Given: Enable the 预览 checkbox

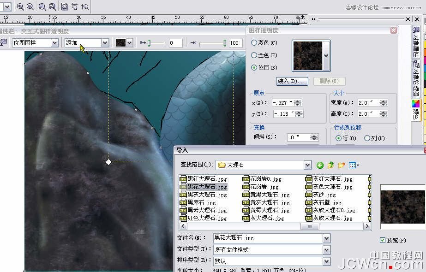Looking at the screenshot, I should point(383,239).
